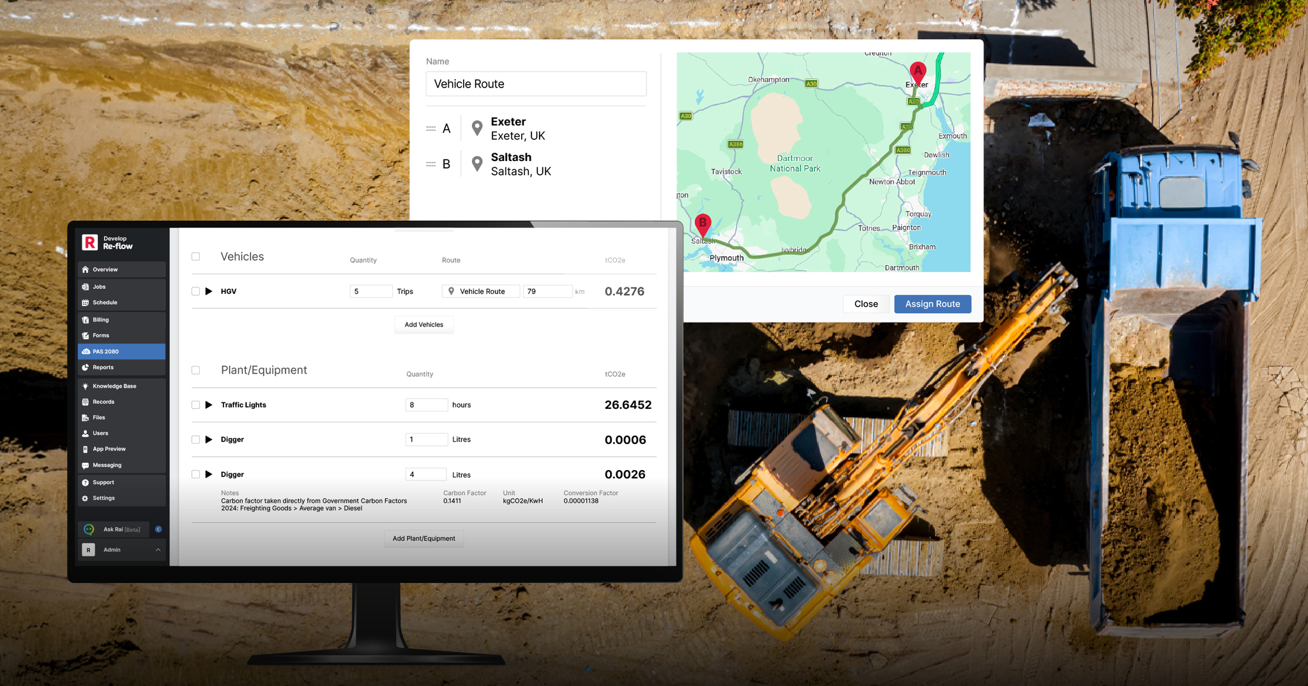Image resolution: width=1308 pixels, height=686 pixels.
Task: Click the Unit value kgCO2e/KwH
Action: 523,501
